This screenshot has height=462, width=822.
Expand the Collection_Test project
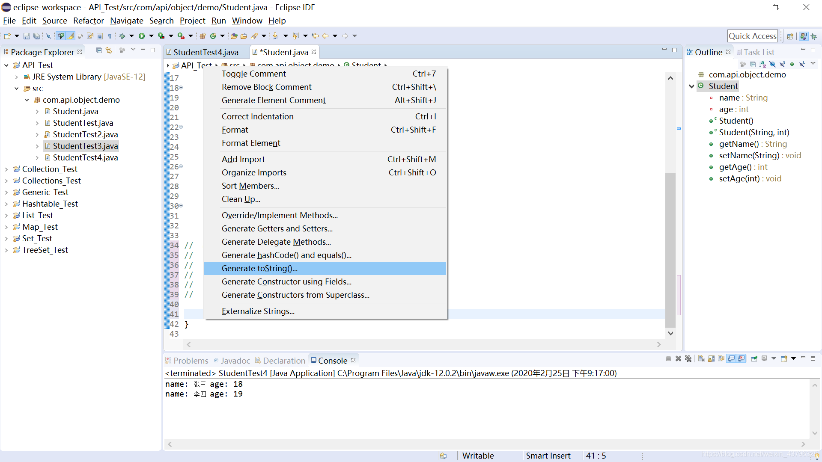[6, 169]
